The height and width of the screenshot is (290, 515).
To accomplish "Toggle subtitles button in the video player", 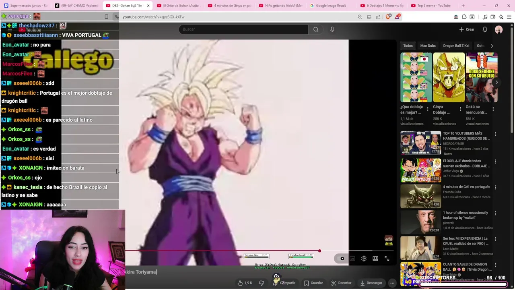I will coord(352,259).
